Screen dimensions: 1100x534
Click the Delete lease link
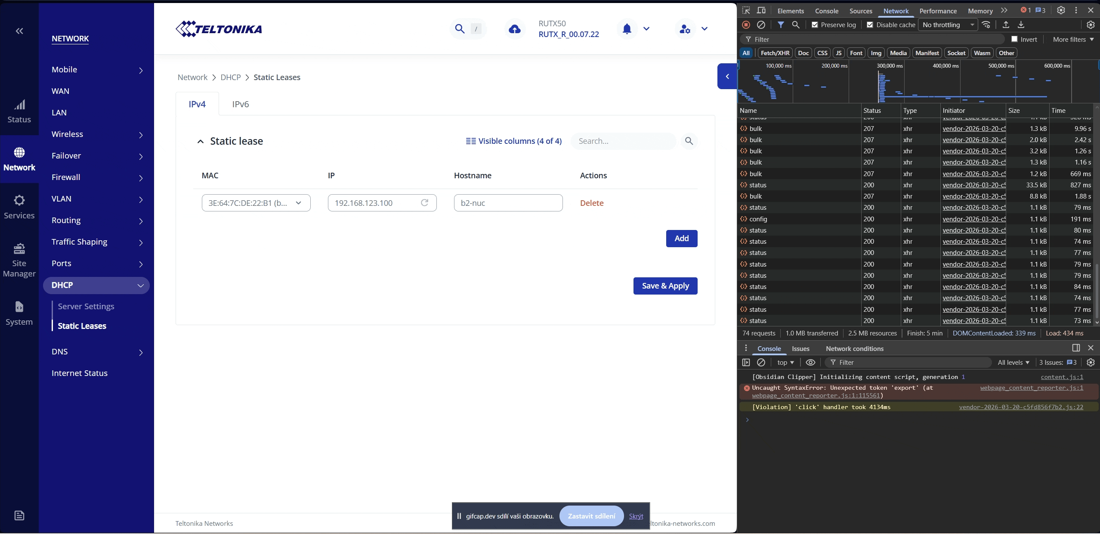click(591, 203)
